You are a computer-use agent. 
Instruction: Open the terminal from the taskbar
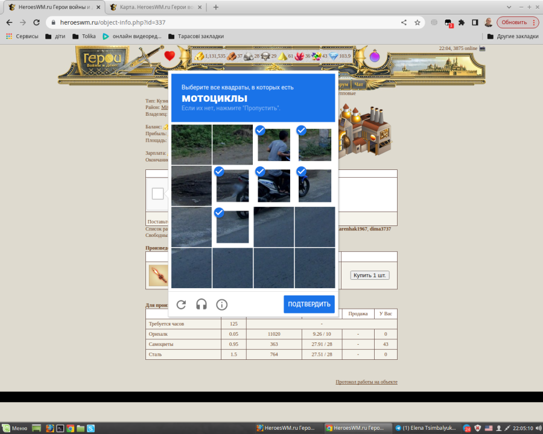click(60, 429)
